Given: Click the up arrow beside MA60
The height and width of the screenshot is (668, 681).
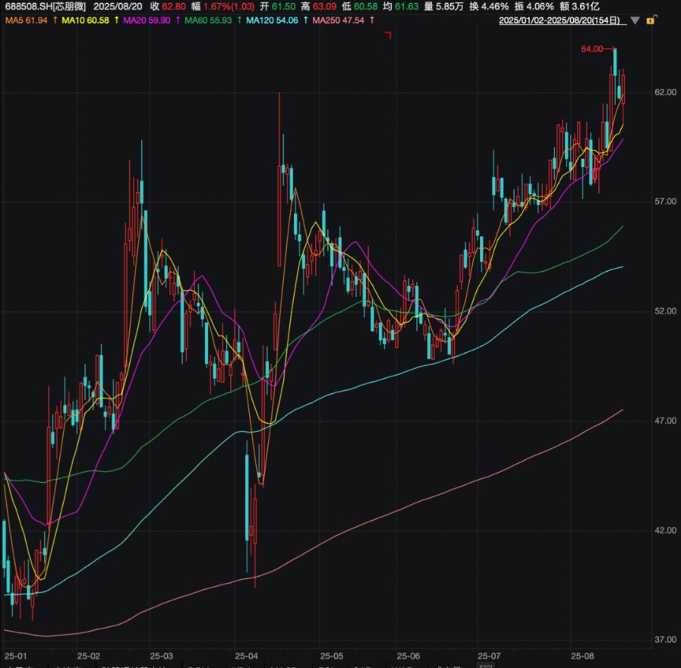Looking at the screenshot, I should pyautogui.click(x=238, y=20).
